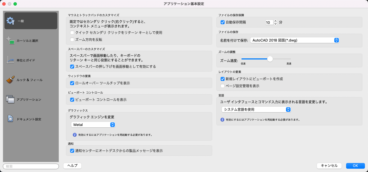Viewport: 368px width, 172px height.
Task: Open the Metal graphics engine dropdown
Action: (93, 125)
